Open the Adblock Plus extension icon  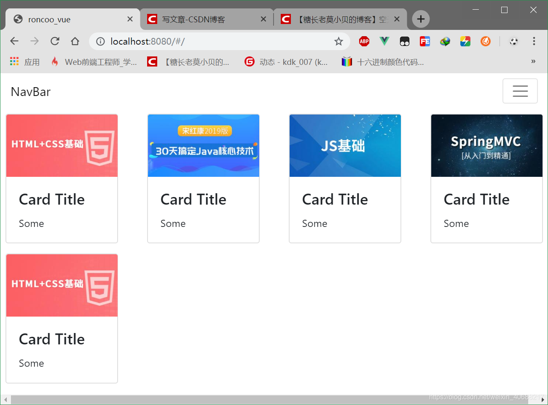coord(364,41)
